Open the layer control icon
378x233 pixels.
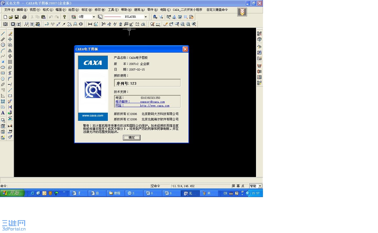click(x=74, y=17)
